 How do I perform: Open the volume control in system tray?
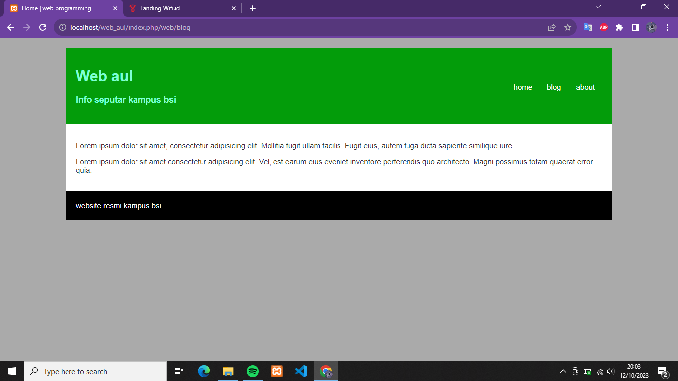611,371
